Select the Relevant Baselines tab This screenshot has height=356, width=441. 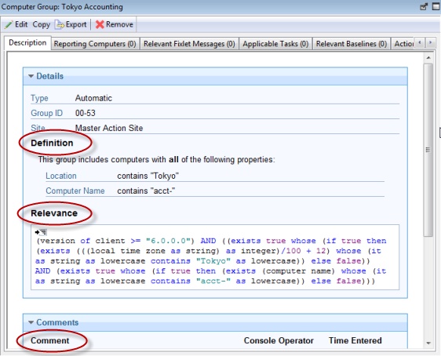pyautogui.click(x=352, y=44)
